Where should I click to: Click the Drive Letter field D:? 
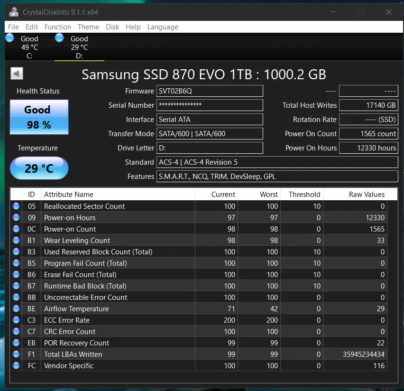[210, 148]
